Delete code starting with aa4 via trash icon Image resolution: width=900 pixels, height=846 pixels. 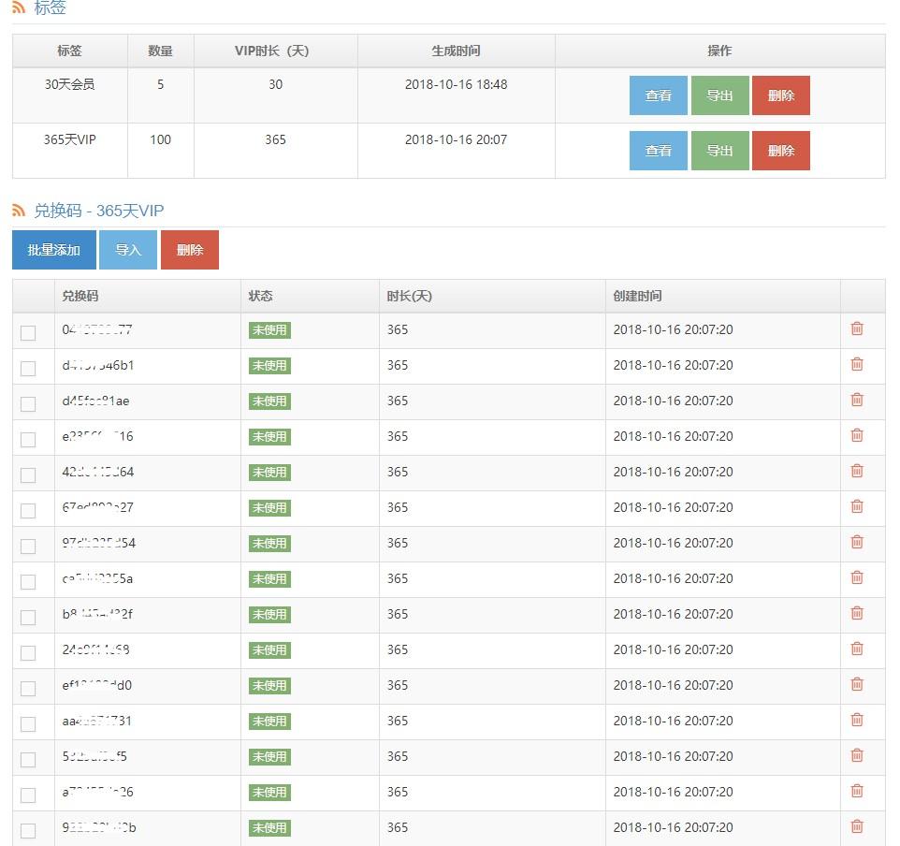856,720
